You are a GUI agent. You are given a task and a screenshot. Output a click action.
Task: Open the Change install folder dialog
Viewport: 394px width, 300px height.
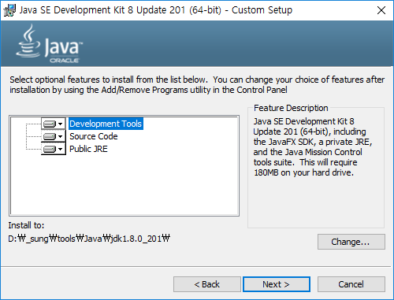(351, 242)
